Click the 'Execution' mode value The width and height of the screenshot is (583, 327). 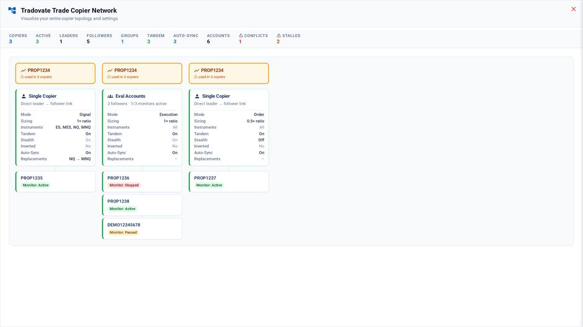coord(169,115)
